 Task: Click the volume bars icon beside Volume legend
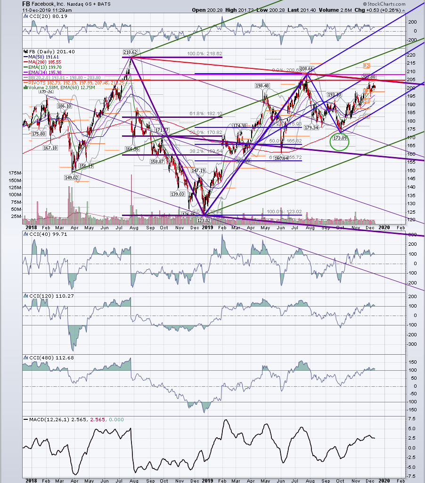[x=25, y=87]
